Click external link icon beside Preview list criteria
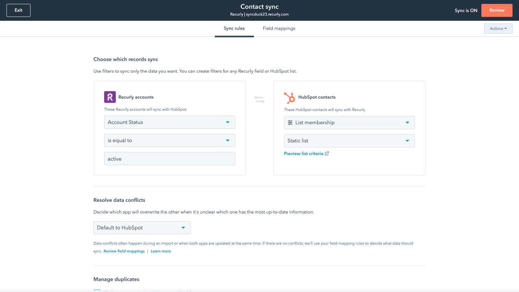The height and width of the screenshot is (292, 519). click(x=327, y=153)
